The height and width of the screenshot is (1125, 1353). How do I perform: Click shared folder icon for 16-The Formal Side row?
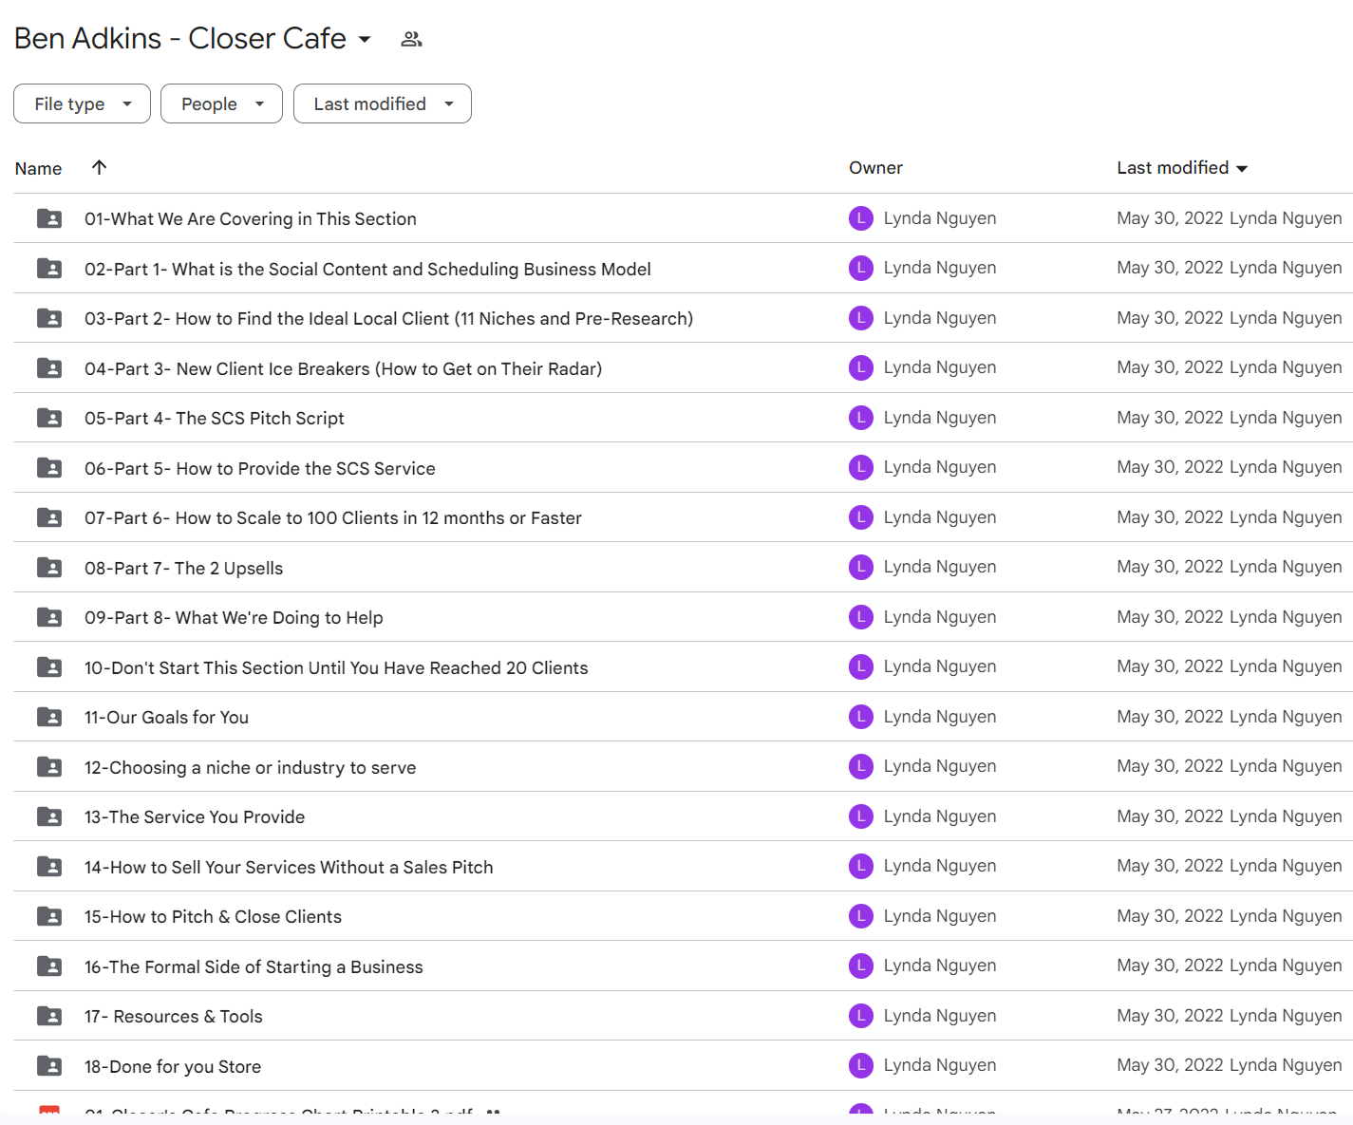[49, 966]
